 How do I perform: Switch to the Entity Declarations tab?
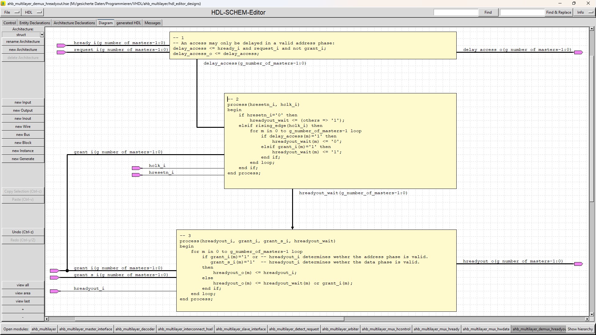coord(34,23)
